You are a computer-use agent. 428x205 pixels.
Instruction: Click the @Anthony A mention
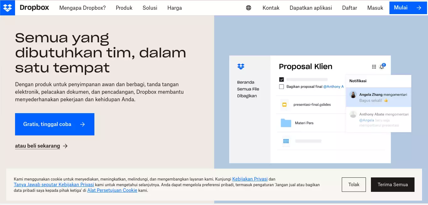(x=333, y=87)
